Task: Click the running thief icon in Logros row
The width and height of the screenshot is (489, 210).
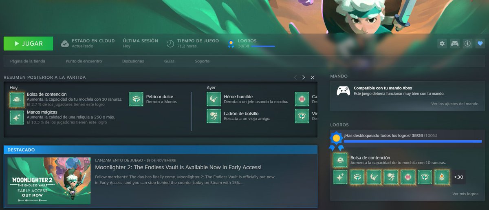Action: point(391,177)
